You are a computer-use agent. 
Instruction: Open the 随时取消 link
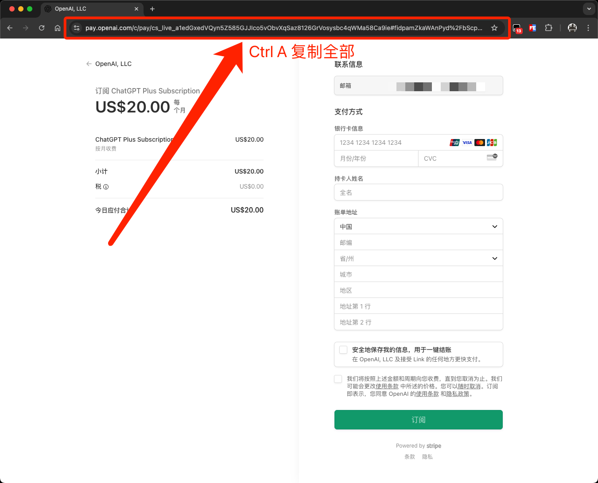click(470, 386)
